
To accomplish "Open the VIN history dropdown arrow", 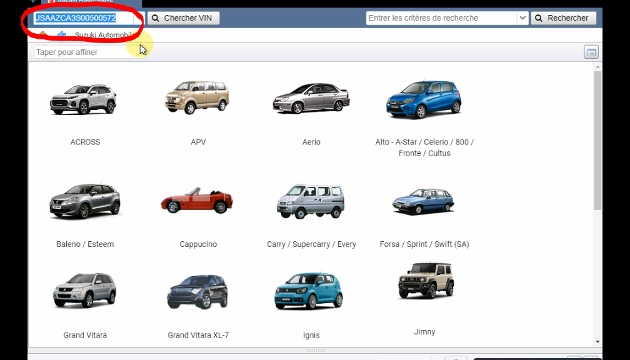I will [139, 18].
